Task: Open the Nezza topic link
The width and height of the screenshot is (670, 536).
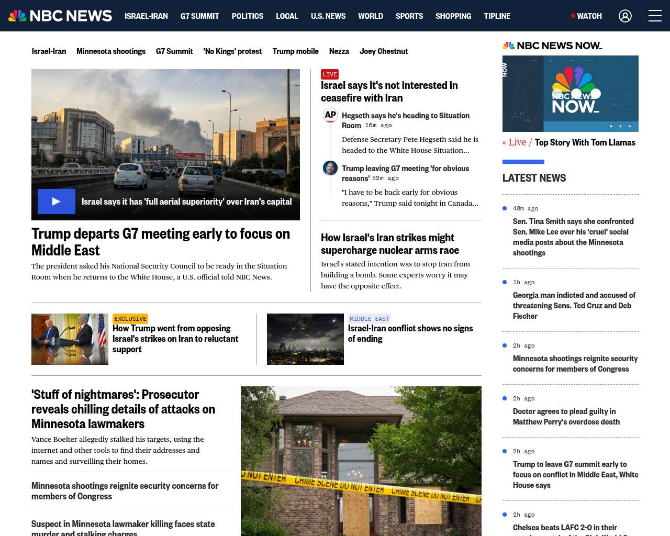Action: (x=339, y=51)
